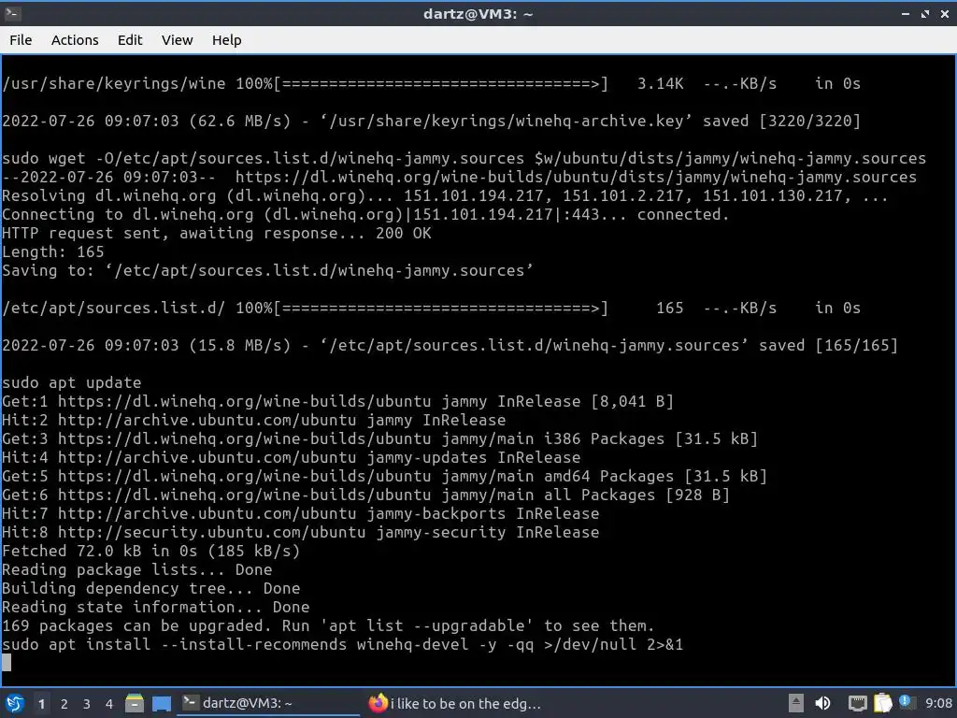The image size is (957, 718).
Task: Click the 'Get:5' amd64 Packages line
Action: 384,476
